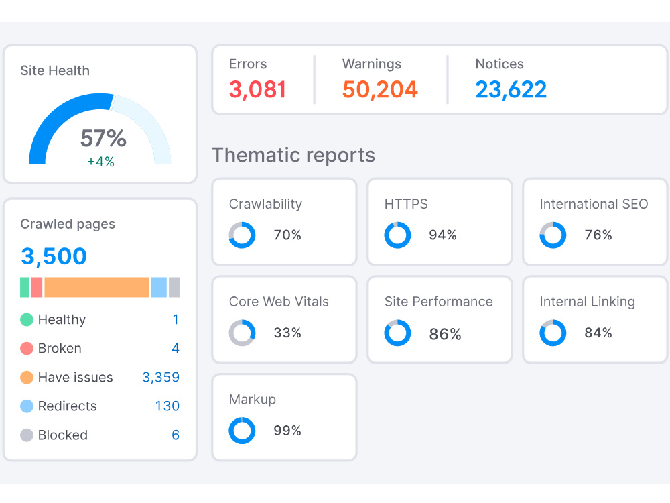The height and width of the screenshot is (503, 670).
Task: Click the orange Have issues legend dot
Action: tap(27, 377)
